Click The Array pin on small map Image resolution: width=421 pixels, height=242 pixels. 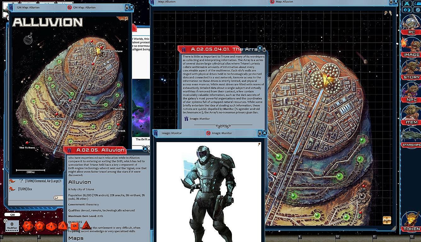click(x=92, y=42)
